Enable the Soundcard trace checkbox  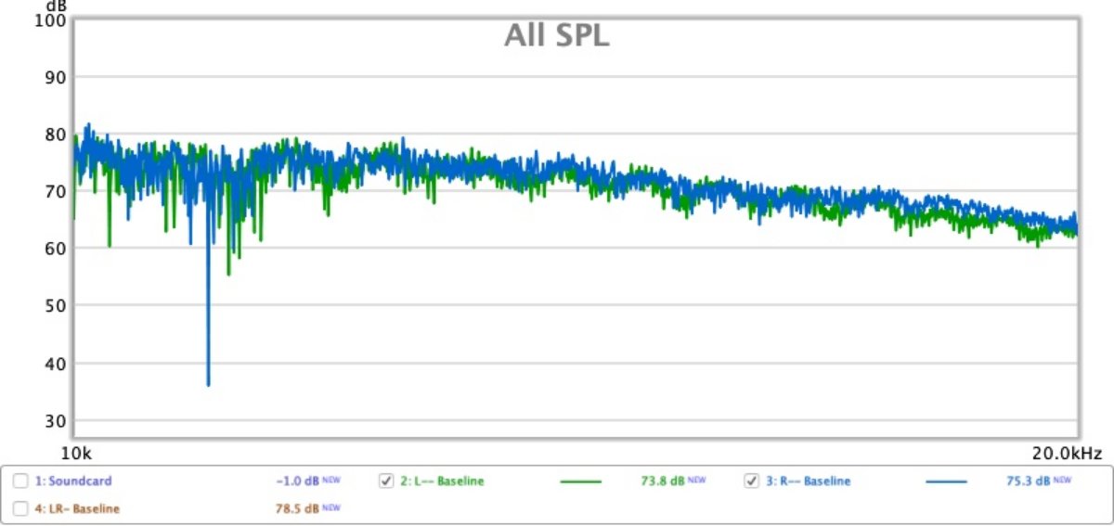pyautogui.click(x=20, y=481)
